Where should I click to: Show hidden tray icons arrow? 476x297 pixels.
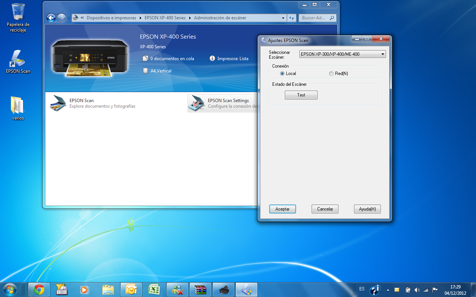[x=388, y=290]
